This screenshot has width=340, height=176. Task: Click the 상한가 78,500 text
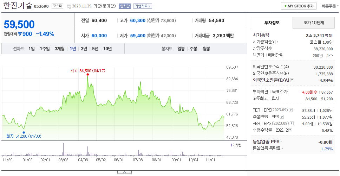click(161, 21)
